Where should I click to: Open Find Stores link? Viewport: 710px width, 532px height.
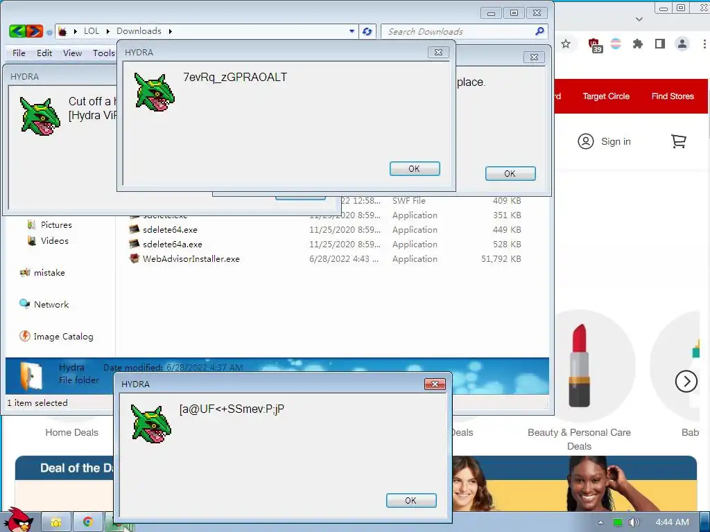pos(673,96)
